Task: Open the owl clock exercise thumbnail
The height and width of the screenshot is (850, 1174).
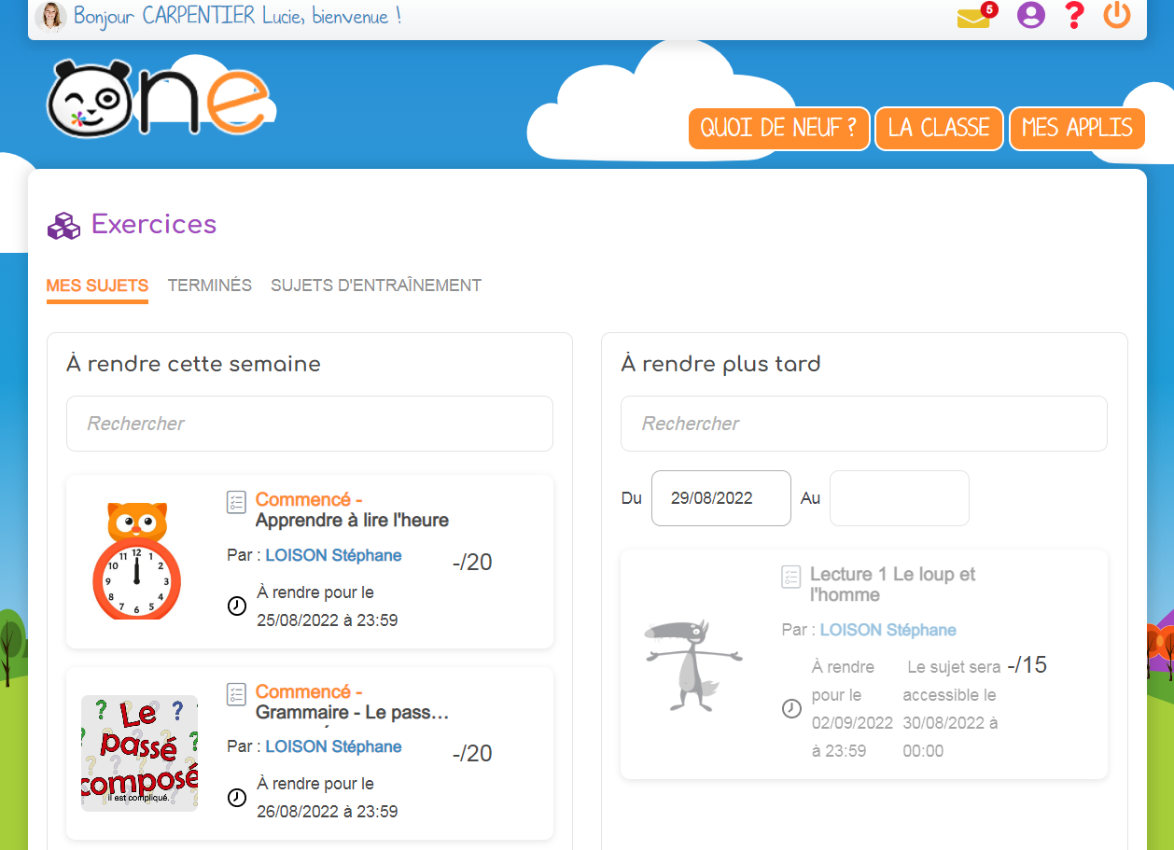Action: (x=137, y=560)
